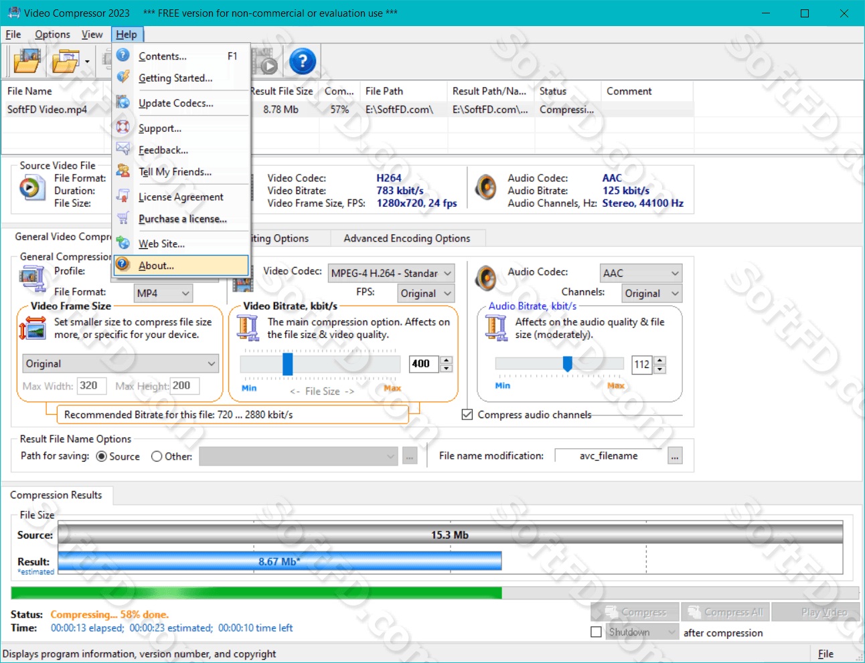Click the play video toolbar icon
The image size is (865, 663).
pos(266,62)
